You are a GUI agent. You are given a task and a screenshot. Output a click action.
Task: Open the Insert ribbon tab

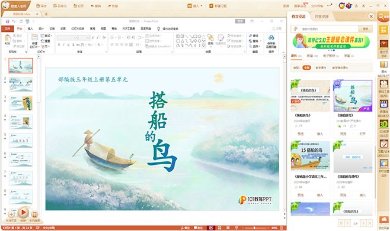tap(30, 29)
